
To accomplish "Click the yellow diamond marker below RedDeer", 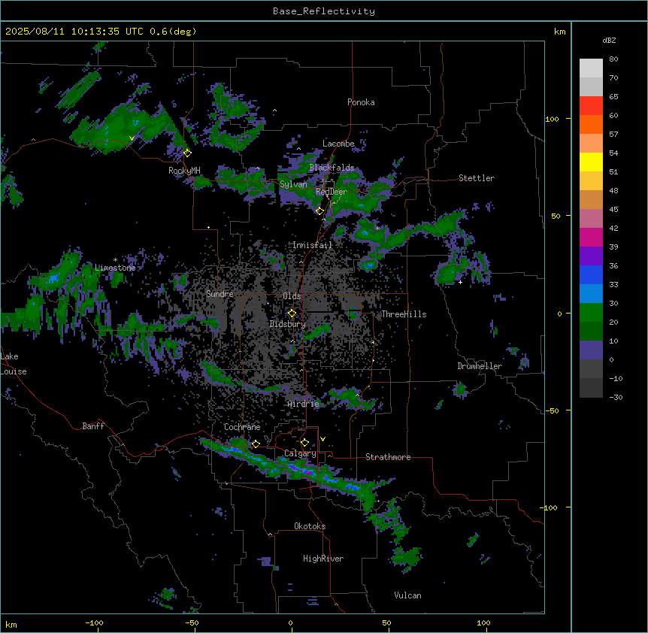I will [x=319, y=211].
